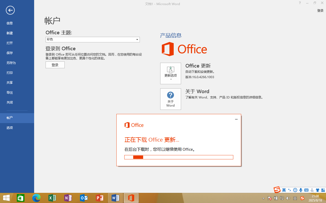Launch PowerPoint from the taskbar
Viewport: 326px width, 203px height.
coord(99,198)
